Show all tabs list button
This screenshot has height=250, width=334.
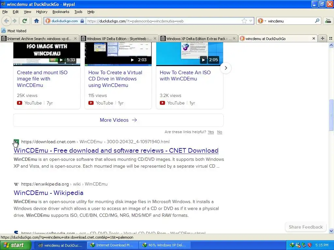coord(331,38)
